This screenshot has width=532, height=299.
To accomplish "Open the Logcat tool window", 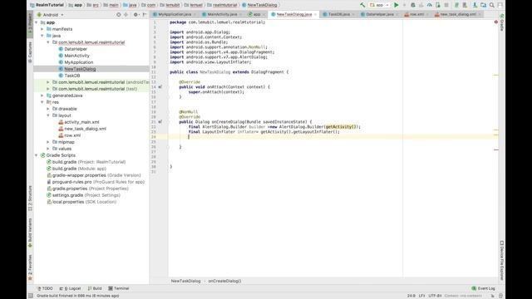I will (x=70, y=288).
